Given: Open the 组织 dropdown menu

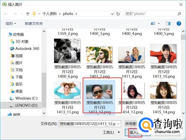Looking at the screenshot, I should [11, 24].
